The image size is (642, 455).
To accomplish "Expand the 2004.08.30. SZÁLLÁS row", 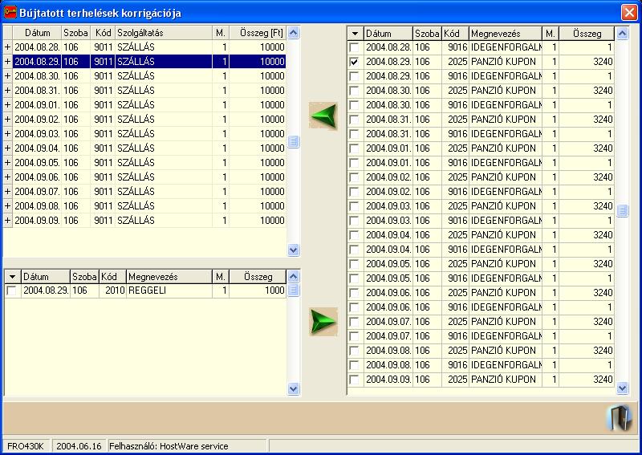I will (7, 75).
